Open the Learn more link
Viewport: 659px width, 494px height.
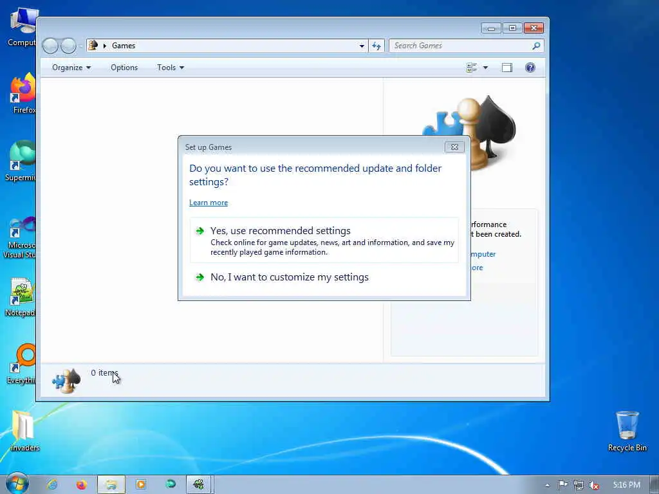click(209, 203)
